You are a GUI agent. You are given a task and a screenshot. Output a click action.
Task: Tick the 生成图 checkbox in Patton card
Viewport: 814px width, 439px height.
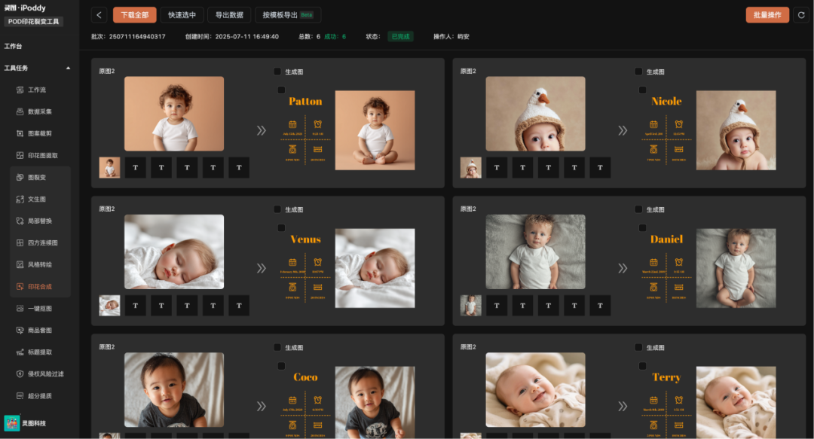(277, 72)
